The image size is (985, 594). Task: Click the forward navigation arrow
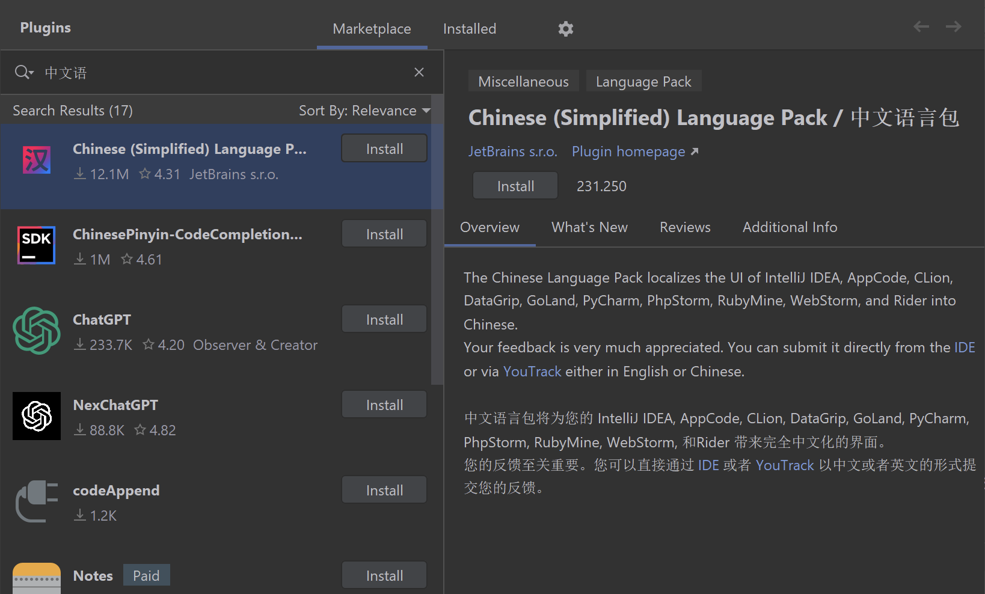click(953, 26)
